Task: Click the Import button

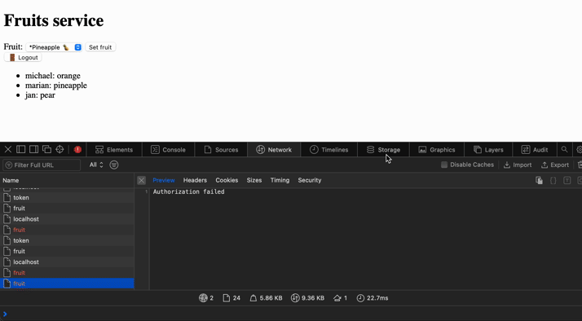Action: point(518,165)
